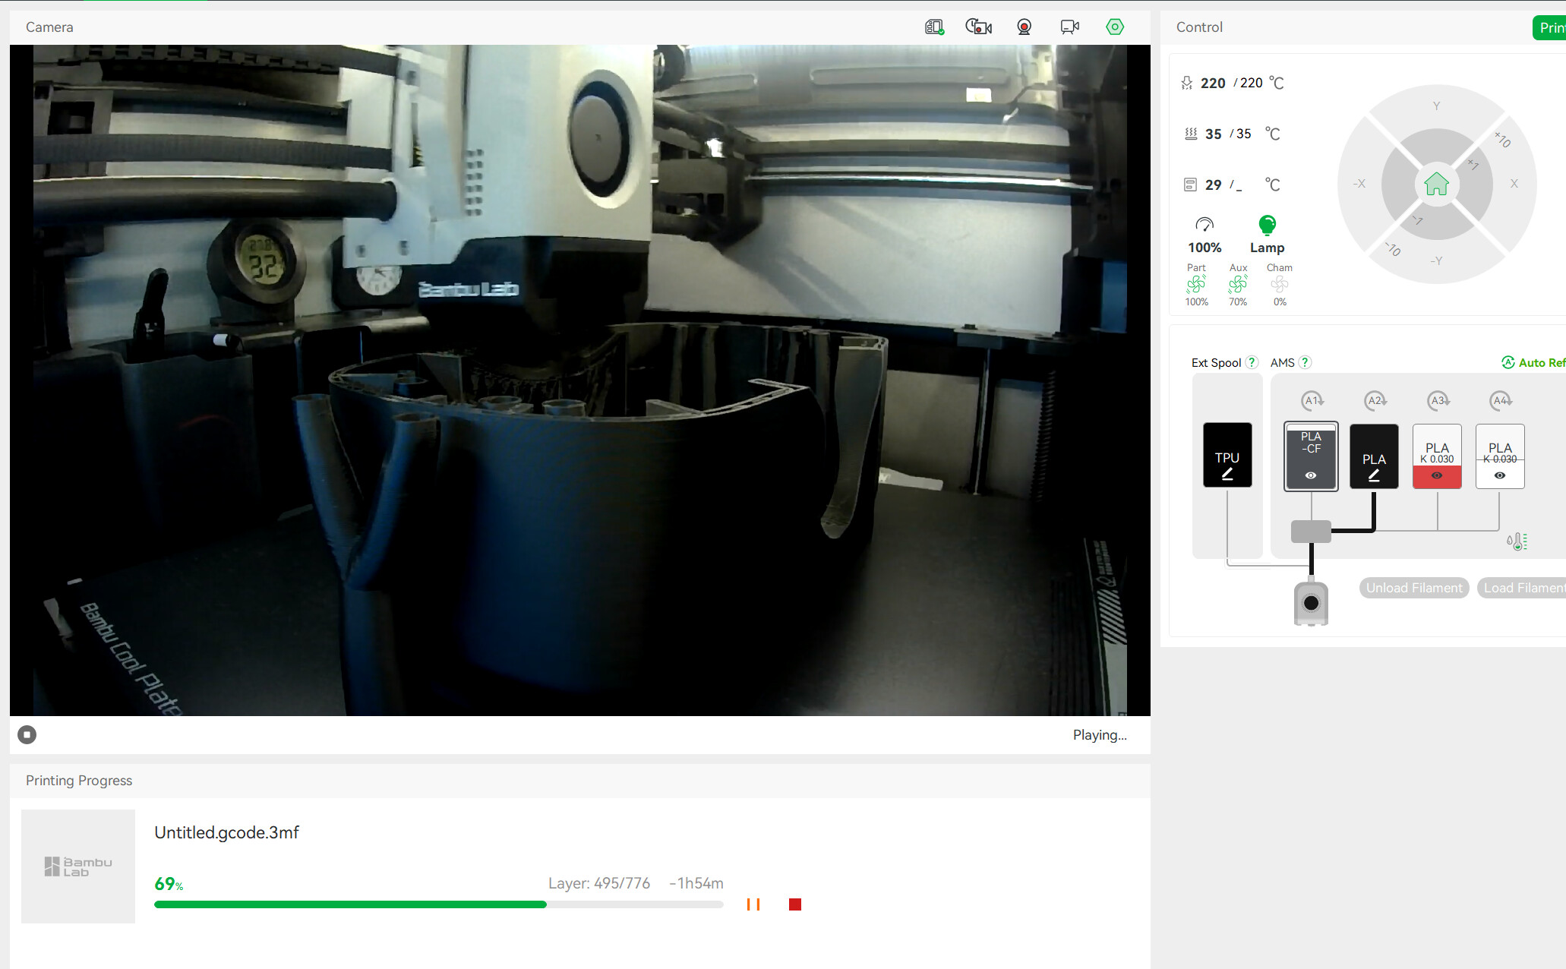Stop the camera live stream
This screenshot has width=1566, height=969.
27,734
